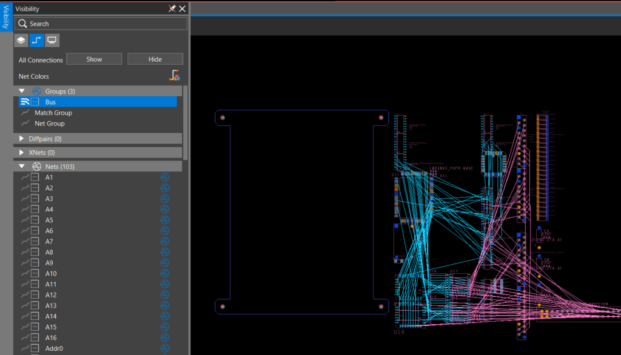The width and height of the screenshot is (621, 355).
Task: Collapse the Groups (3) section
Action: point(22,91)
